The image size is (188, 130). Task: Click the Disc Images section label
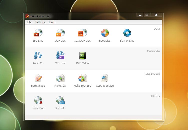(153, 74)
